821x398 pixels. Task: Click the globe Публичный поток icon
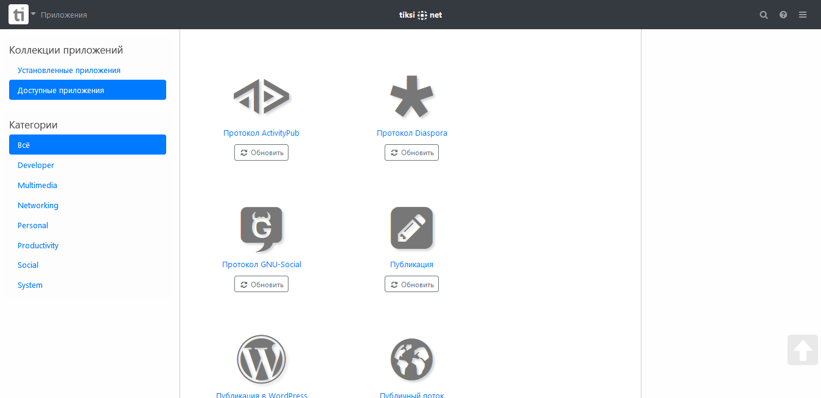(411, 359)
